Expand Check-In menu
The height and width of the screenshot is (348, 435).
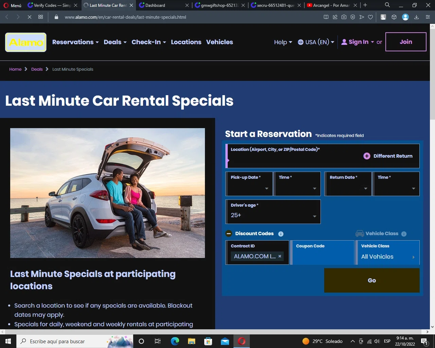pyautogui.click(x=149, y=42)
